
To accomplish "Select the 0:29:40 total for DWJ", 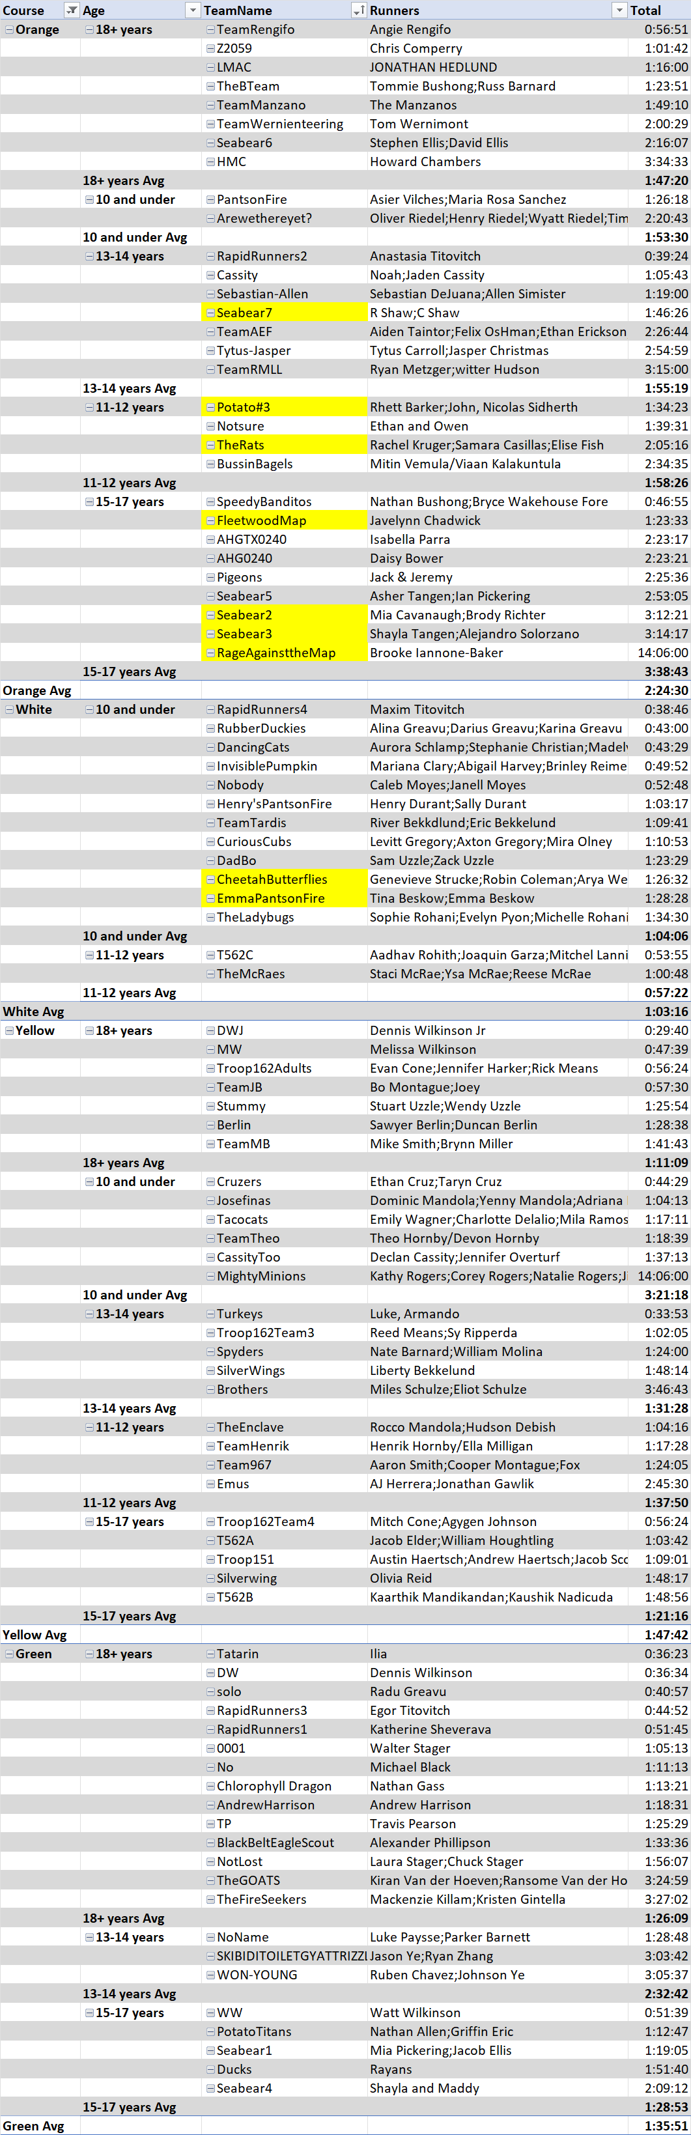I will pos(658,1030).
